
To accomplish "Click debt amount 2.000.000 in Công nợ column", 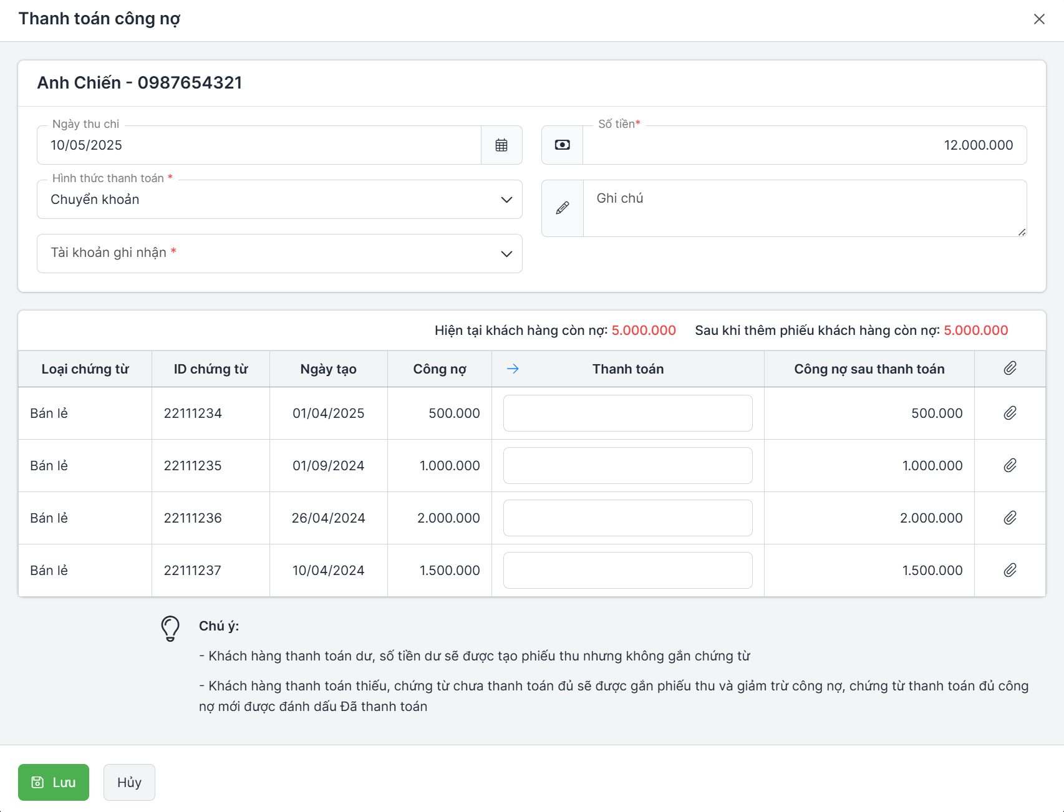I will point(448,518).
